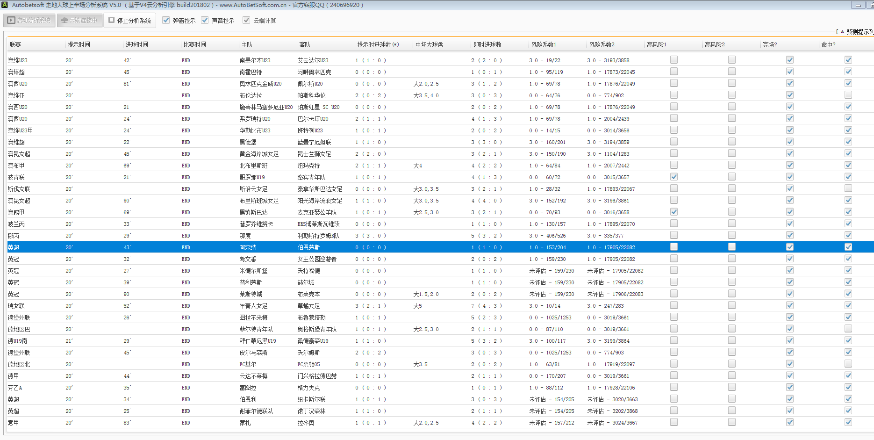Disable the 声音提示 checkbox
The image size is (874, 440).
205,21
